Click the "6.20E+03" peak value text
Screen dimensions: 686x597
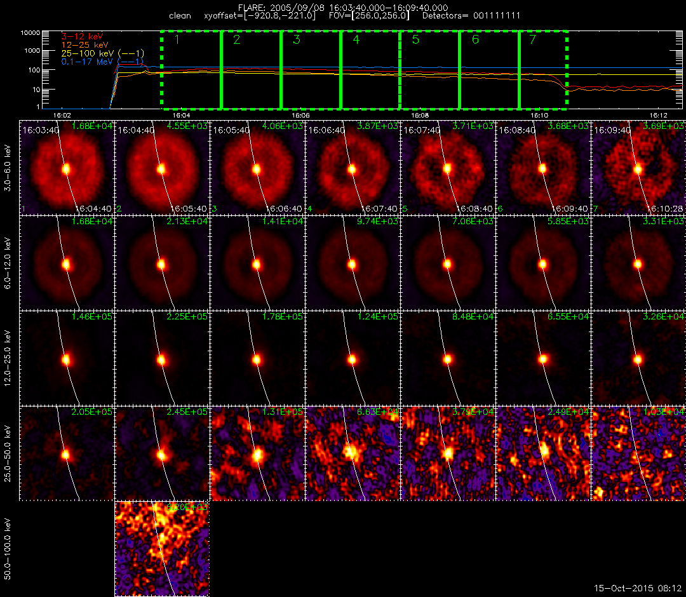(187, 507)
